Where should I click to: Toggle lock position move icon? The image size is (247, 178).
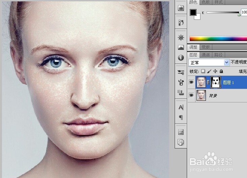coord(215,71)
